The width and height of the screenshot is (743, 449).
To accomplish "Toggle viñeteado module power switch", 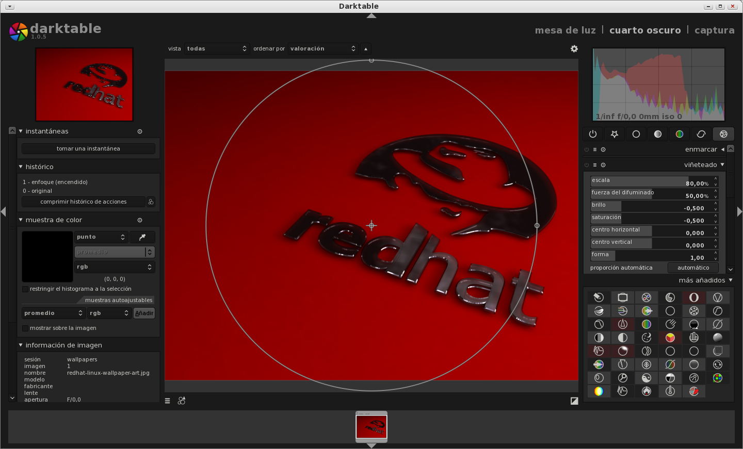I will coord(587,165).
